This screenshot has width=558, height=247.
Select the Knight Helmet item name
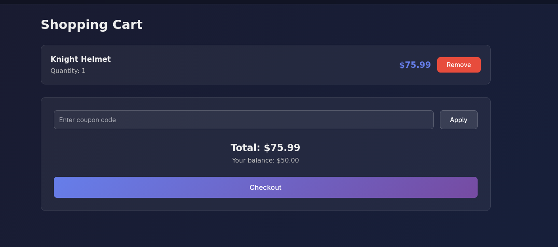(80, 59)
